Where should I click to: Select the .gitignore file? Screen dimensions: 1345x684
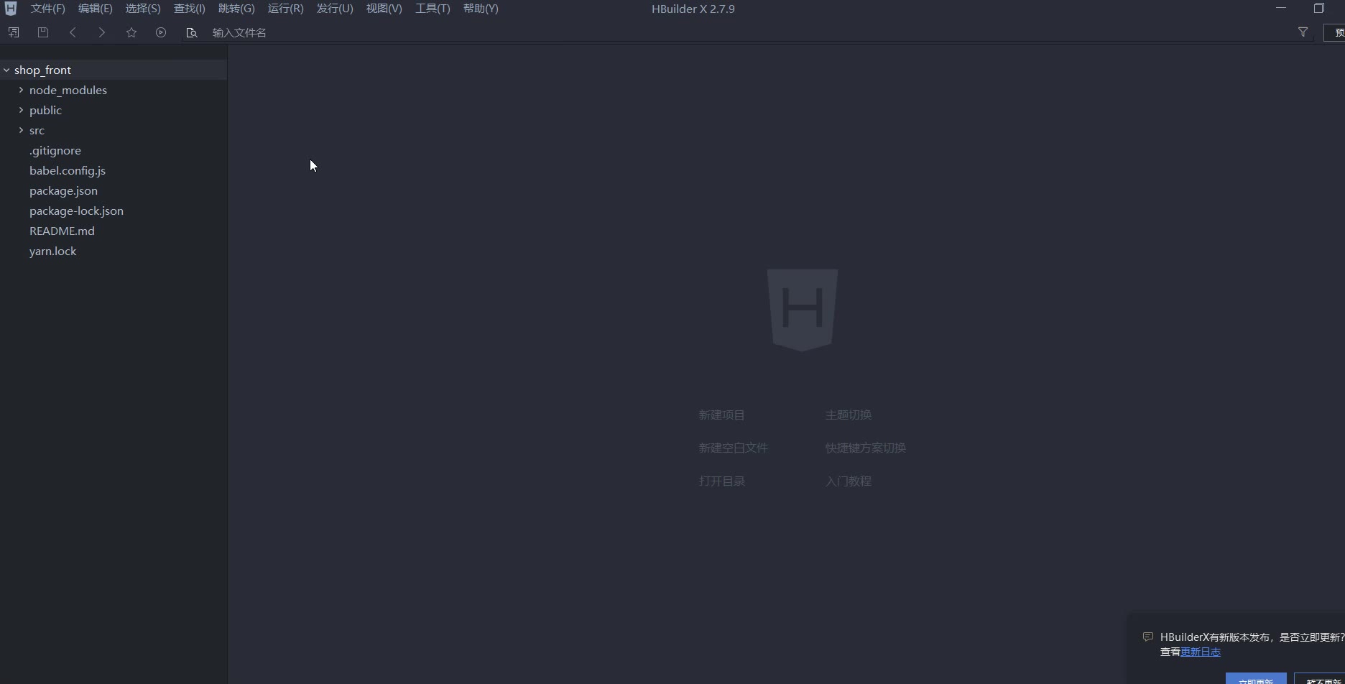click(x=55, y=150)
